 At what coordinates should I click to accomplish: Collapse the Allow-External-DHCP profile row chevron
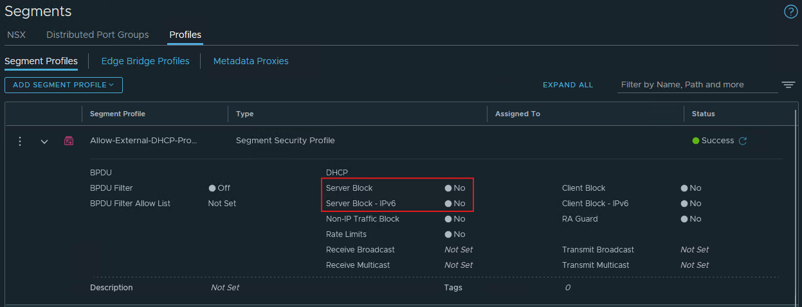44,141
